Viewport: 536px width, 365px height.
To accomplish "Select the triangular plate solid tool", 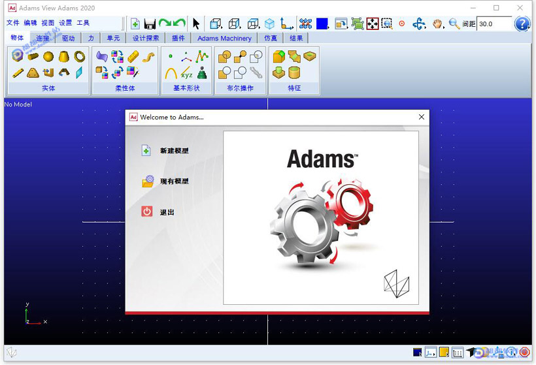I will tap(33, 72).
